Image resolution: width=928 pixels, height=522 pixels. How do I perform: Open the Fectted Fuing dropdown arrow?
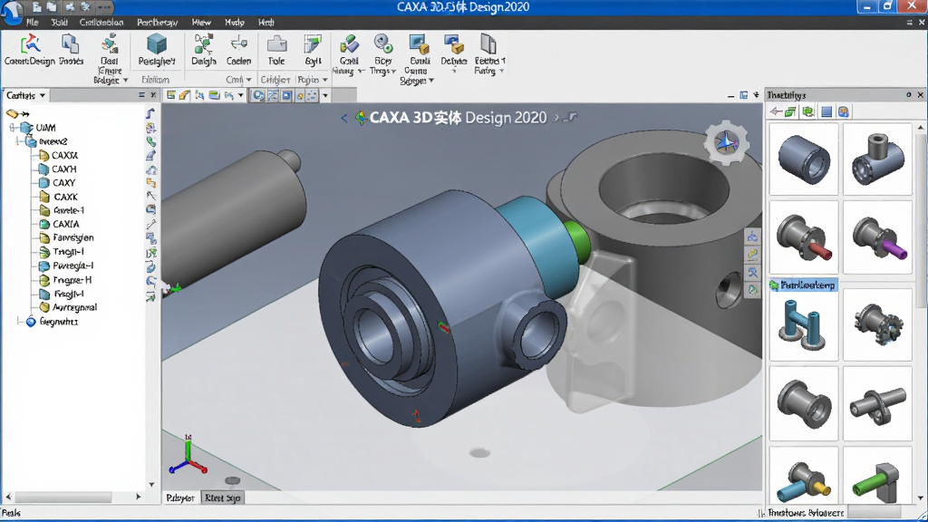click(x=501, y=71)
